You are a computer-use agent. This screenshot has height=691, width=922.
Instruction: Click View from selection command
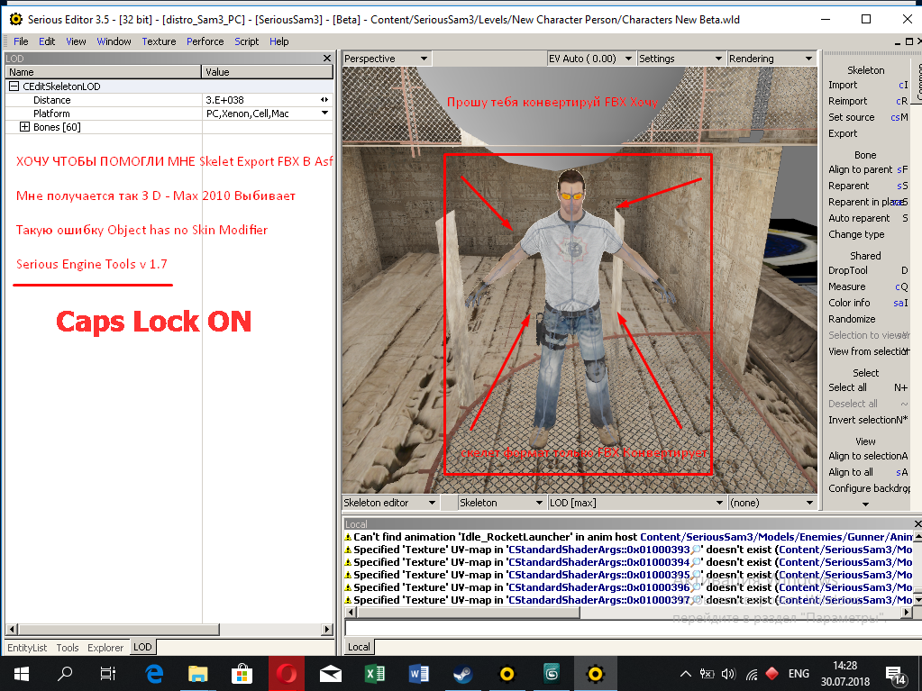coord(868,351)
